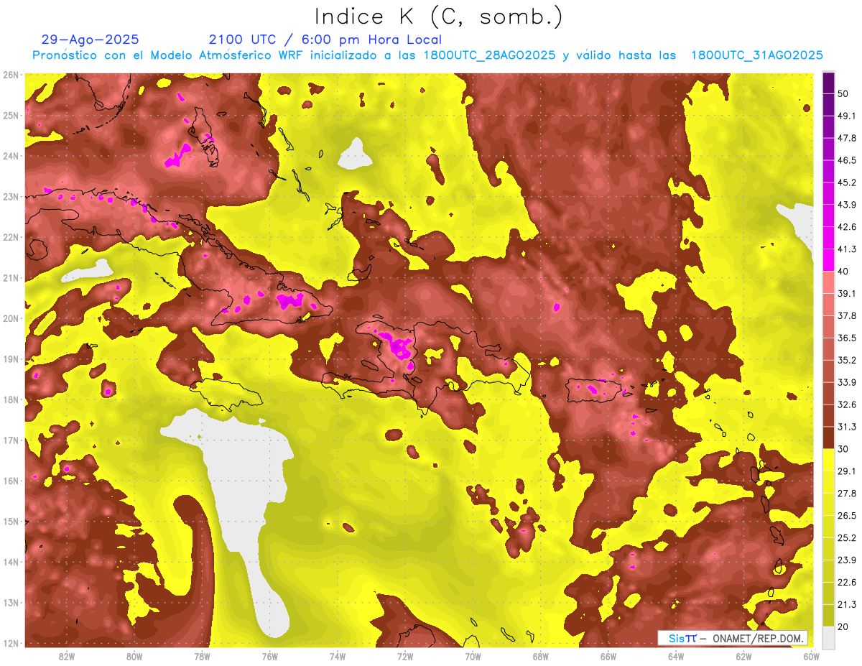Click the '40' color scale label
The height and width of the screenshot is (666, 862).
843,271
